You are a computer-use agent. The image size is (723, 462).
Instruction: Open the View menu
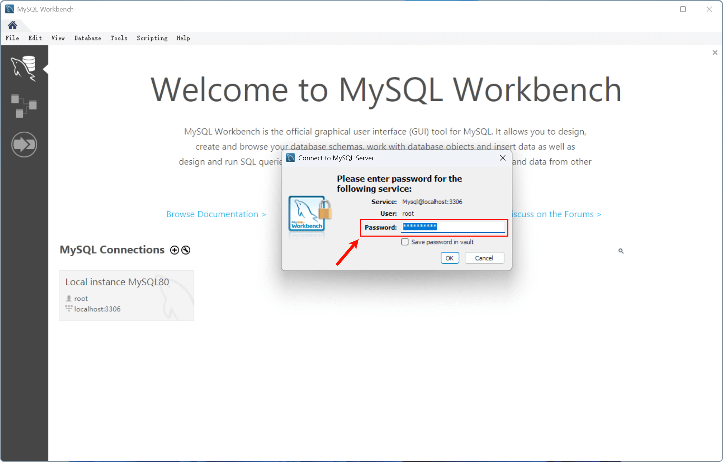(58, 38)
